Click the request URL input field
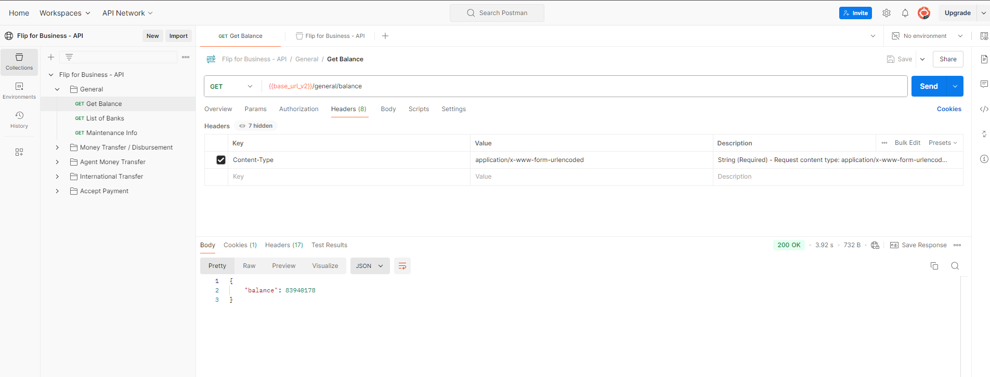Screen dimensions: 990x377 (572, 86)
